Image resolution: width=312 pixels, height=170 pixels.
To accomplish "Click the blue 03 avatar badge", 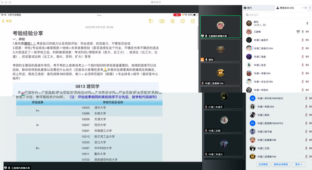I will pos(253,123).
